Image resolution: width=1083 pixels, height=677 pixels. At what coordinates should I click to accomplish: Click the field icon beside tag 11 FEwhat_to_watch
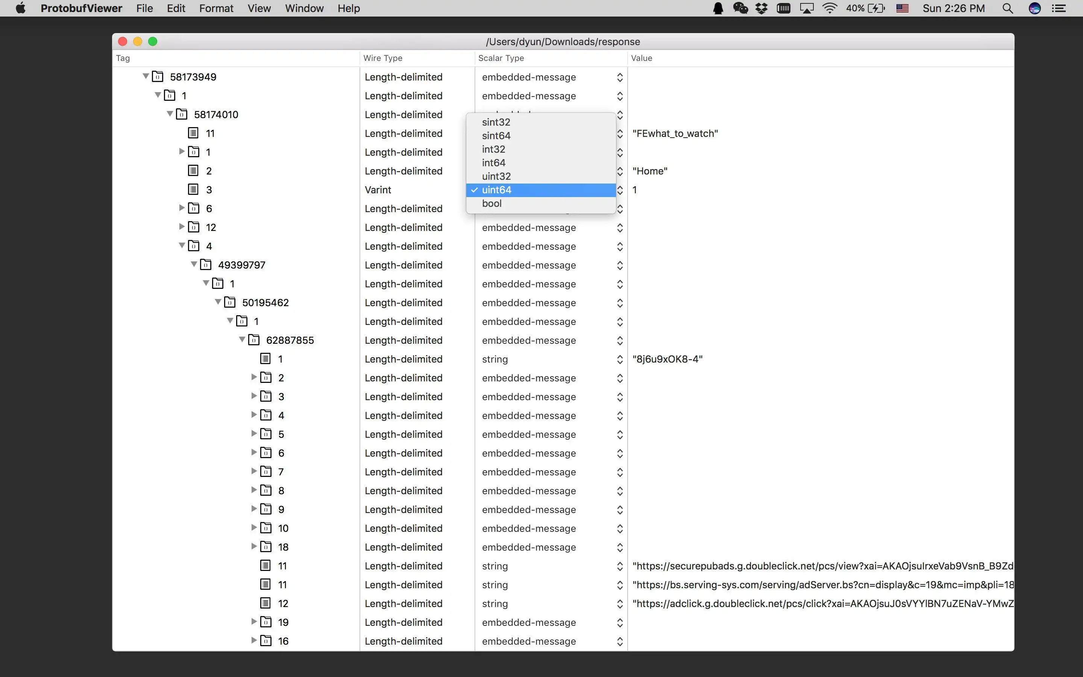coord(193,133)
